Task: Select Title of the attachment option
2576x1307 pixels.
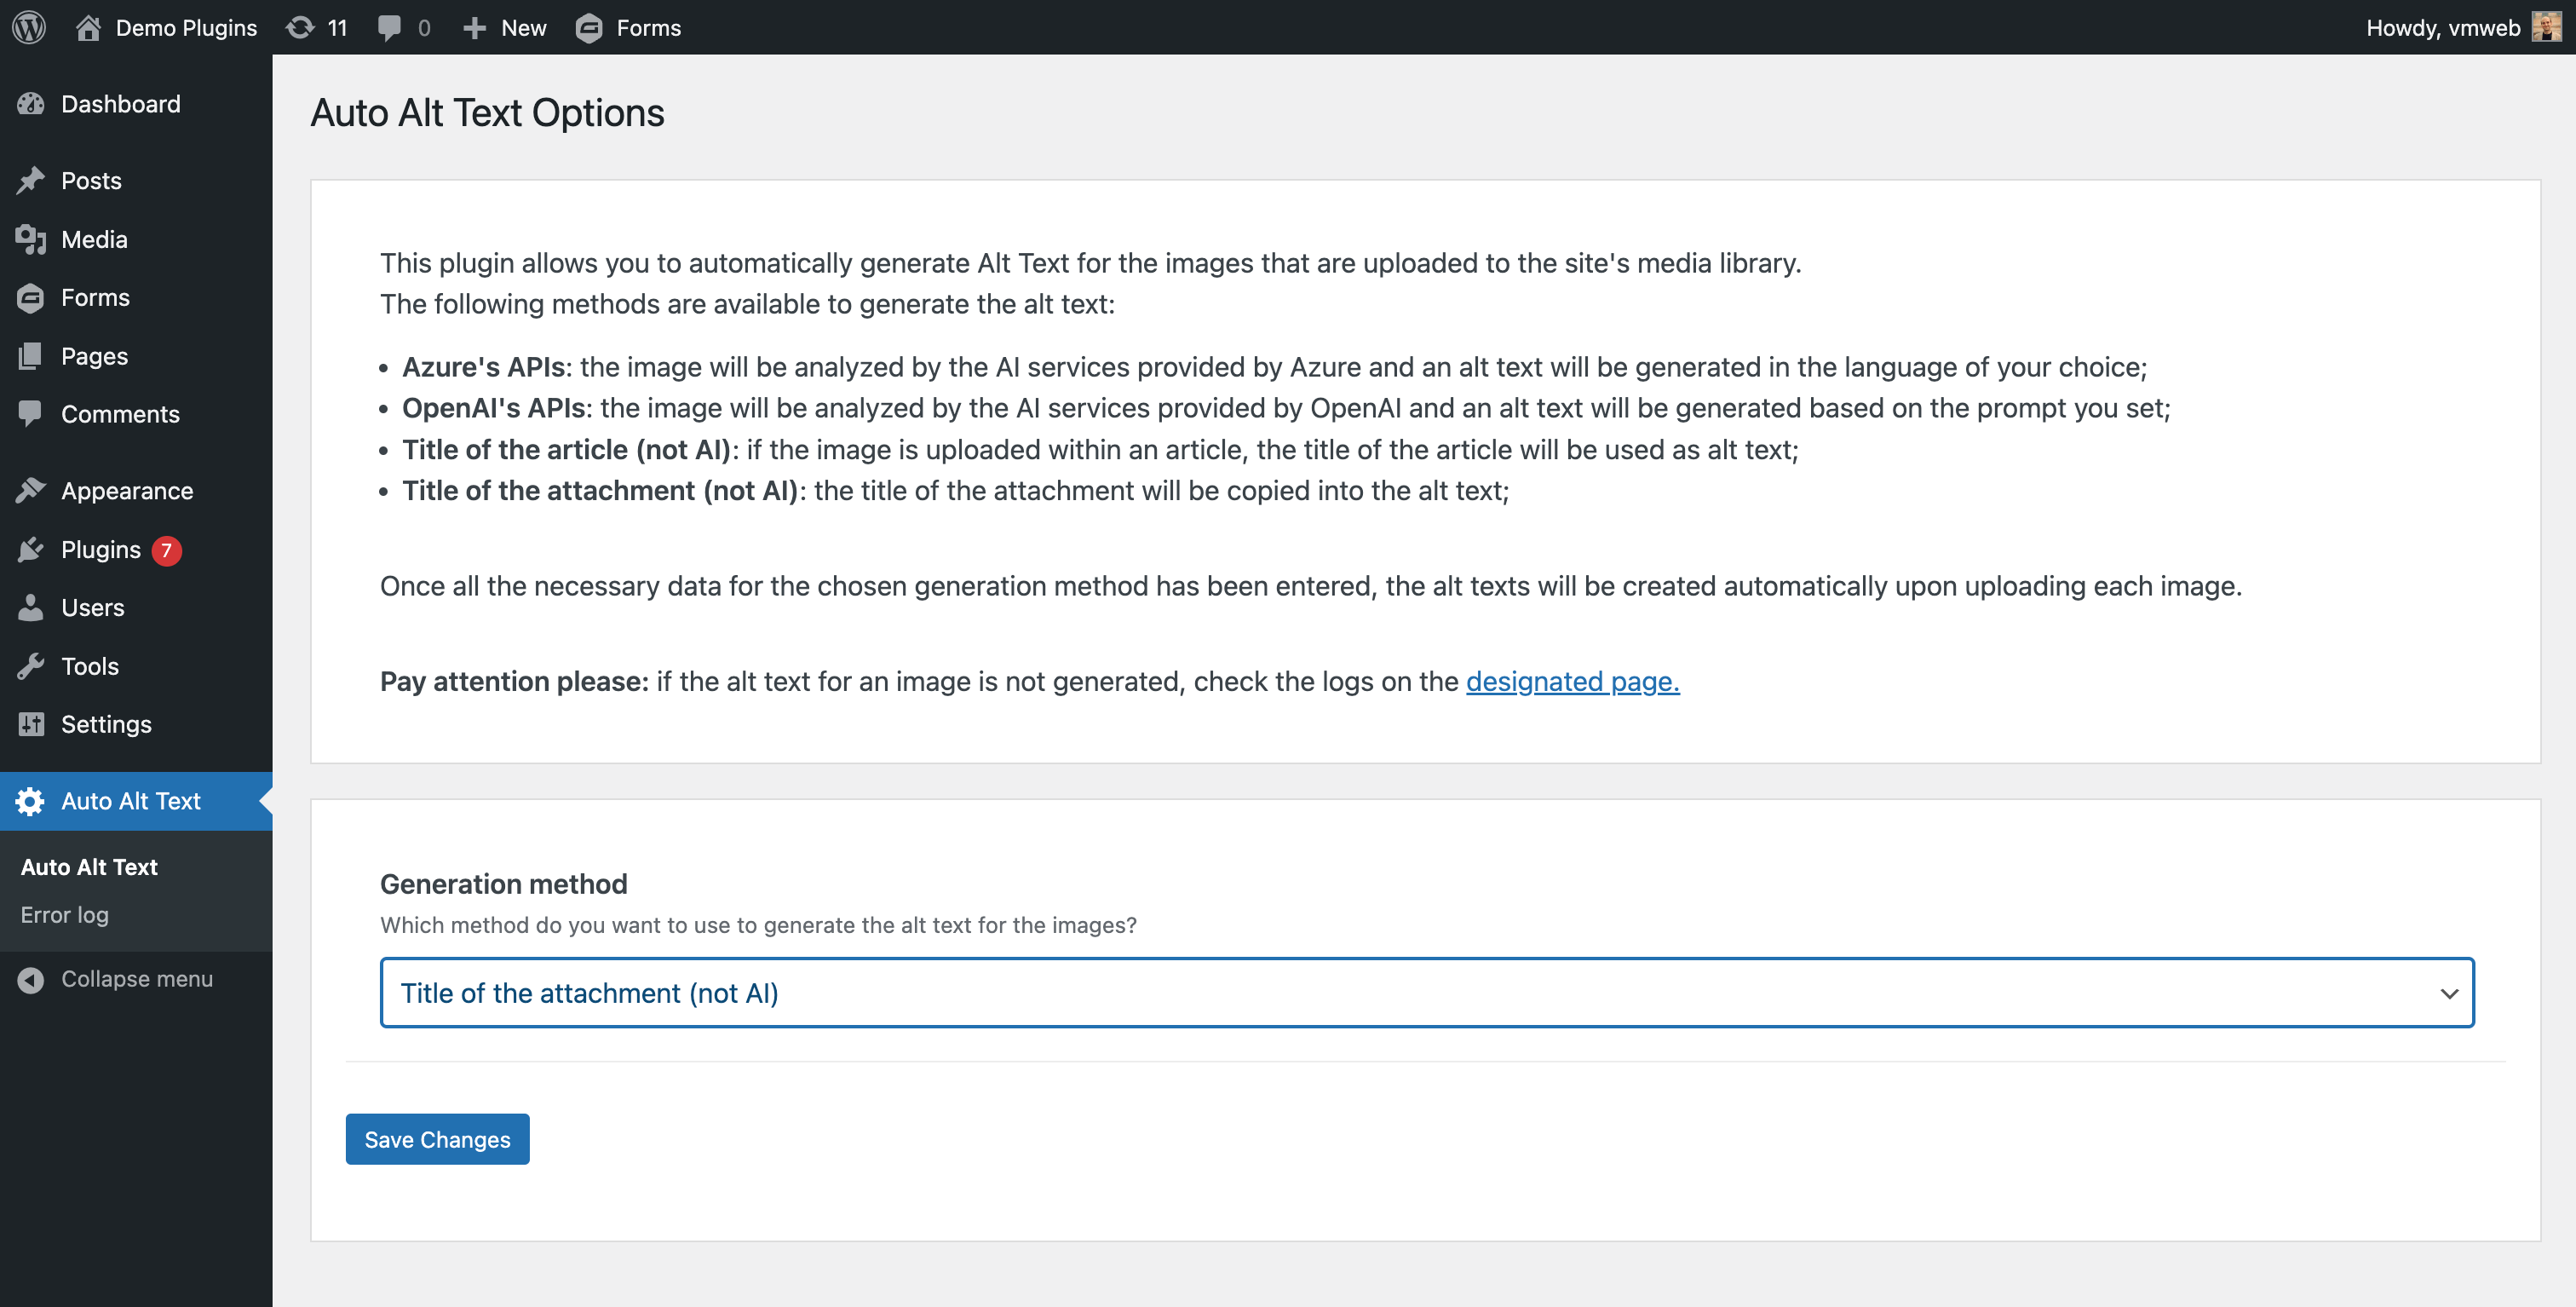Action: (x=1426, y=992)
